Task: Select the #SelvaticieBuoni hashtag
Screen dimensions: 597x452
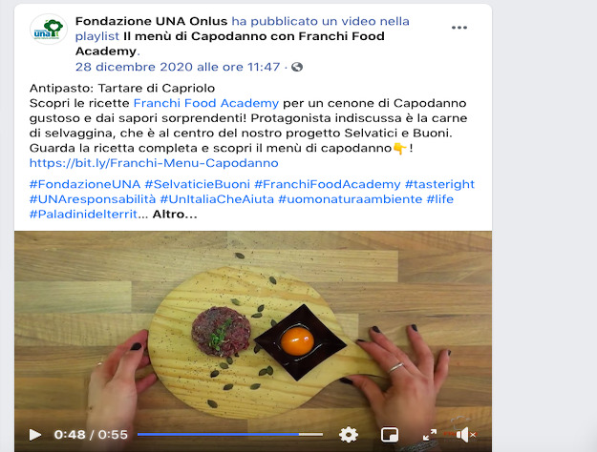Action: point(197,184)
